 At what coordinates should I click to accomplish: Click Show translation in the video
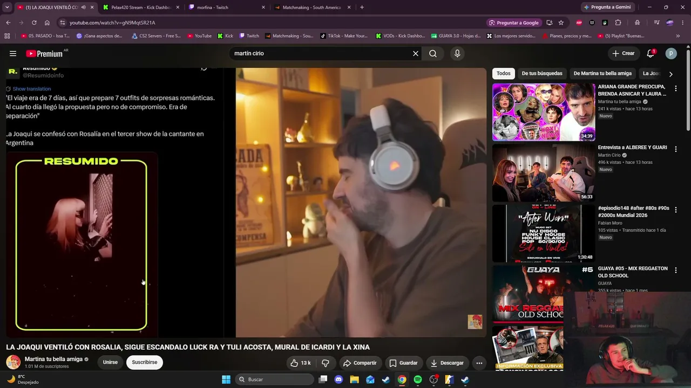pyautogui.click(x=31, y=89)
